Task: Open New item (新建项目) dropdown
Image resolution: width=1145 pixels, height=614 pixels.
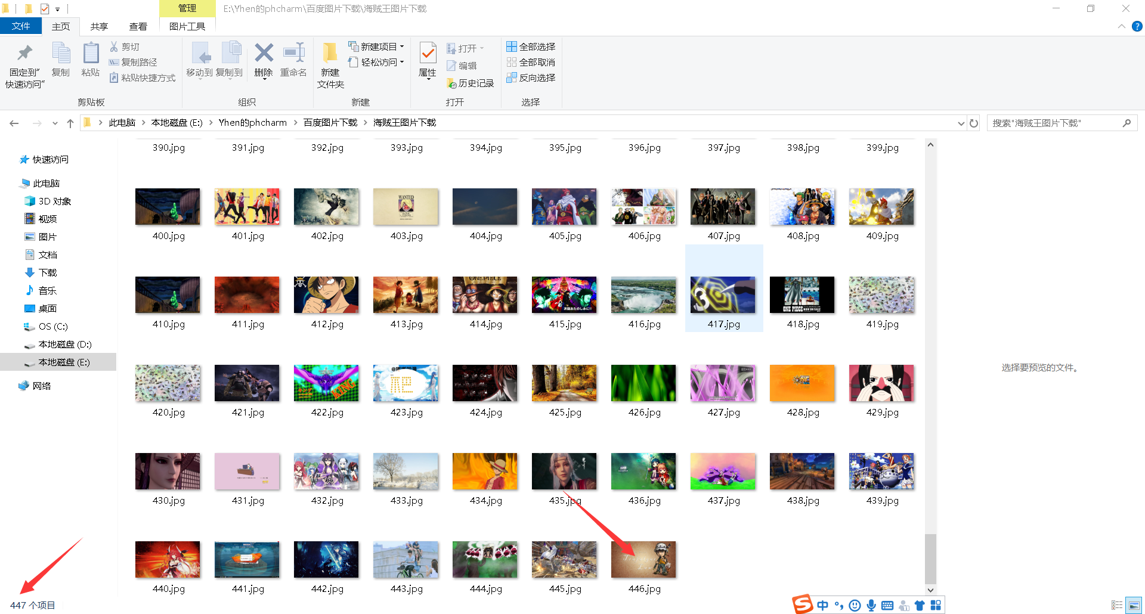Action: point(377,46)
